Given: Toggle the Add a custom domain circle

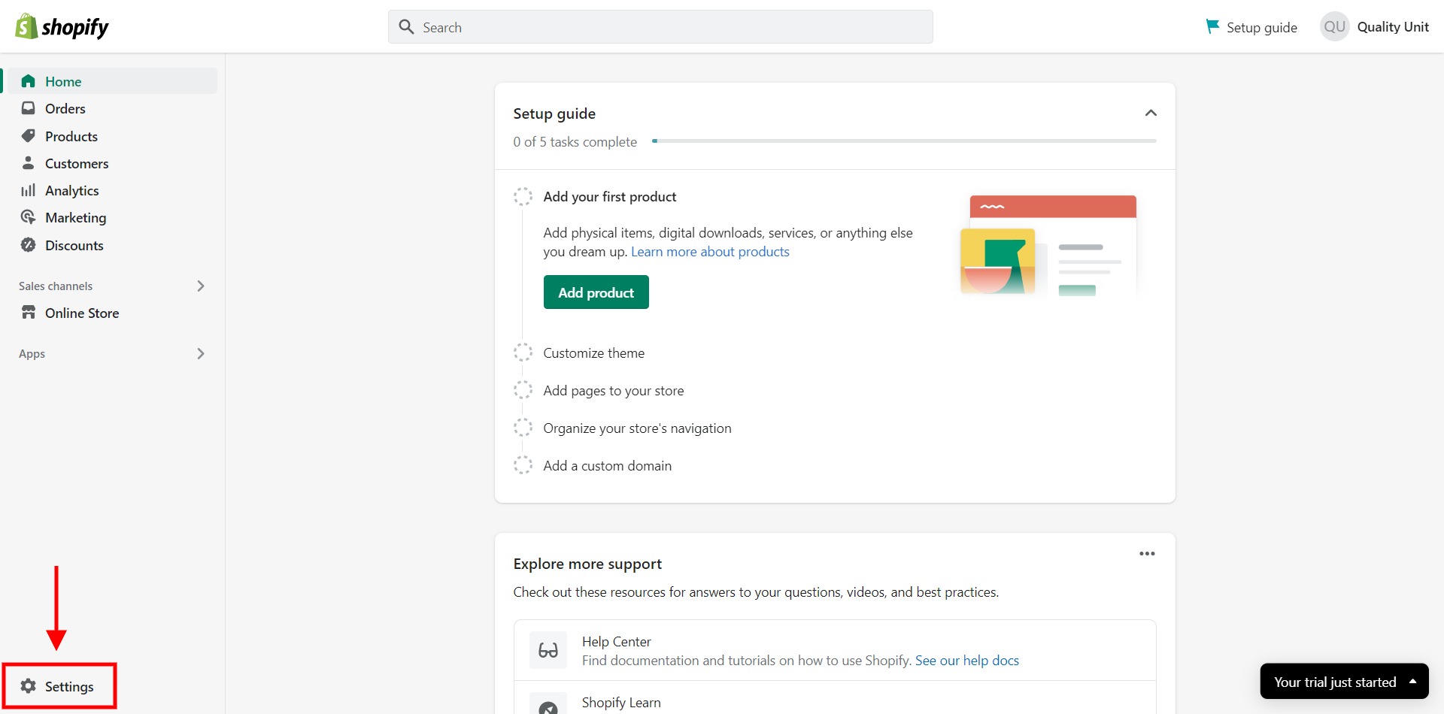Looking at the screenshot, I should tap(523, 465).
